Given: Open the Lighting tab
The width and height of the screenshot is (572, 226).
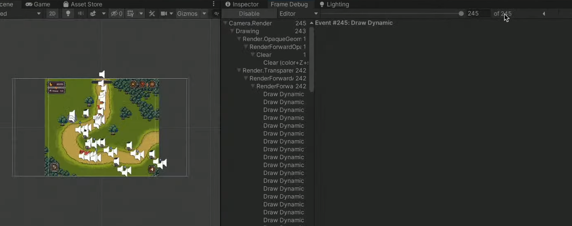Looking at the screenshot, I should (x=334, y=4).
